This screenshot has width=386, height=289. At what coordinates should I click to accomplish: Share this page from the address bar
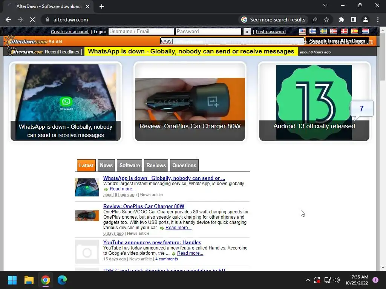click(x=314, y=20)
